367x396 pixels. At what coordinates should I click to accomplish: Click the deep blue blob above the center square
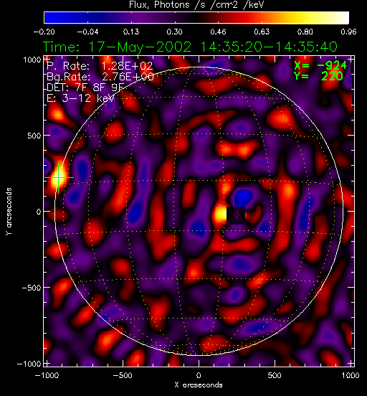pos(243,197)
